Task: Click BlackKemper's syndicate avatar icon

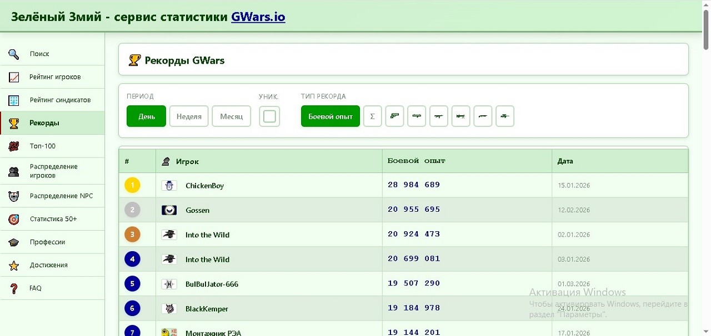Action: [169, 309]
